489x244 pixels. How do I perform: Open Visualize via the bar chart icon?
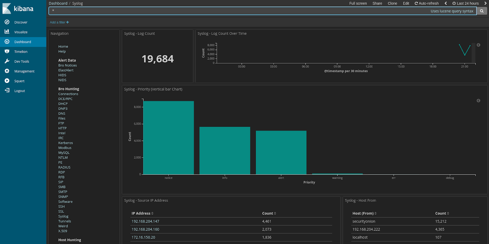pos(7,32)
